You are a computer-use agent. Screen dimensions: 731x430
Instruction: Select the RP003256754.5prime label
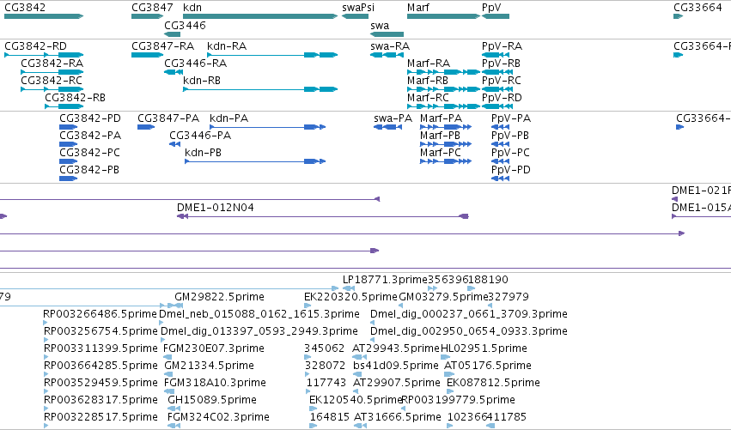[101, 331]
